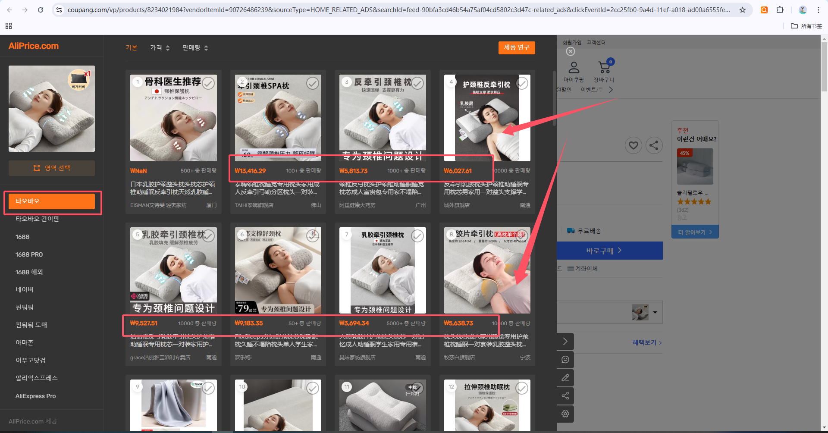828x433 pixels.
Task: Expand side toolbar arrow button
Action: coord(565,342)
